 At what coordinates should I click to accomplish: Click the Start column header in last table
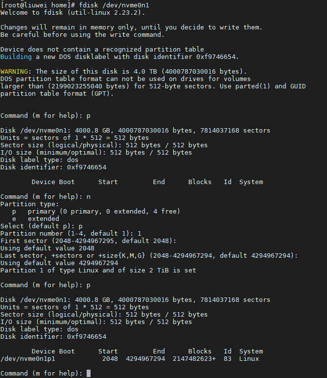pyautogui.click(x=108, y=351)
